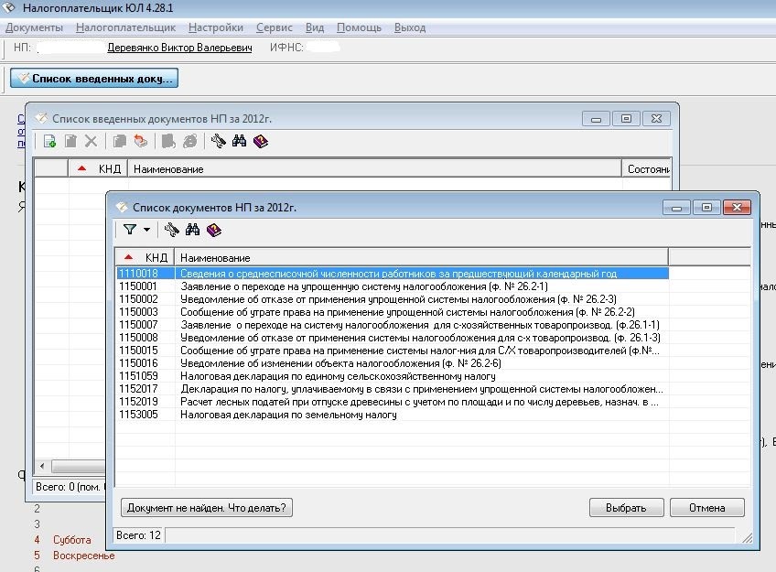Click the Список введенных доку... window tab button
Image resolution: width=776 pixels, height=572 pixels.
94,78
